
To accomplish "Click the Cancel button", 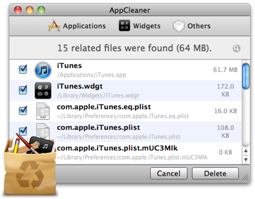I will click(169, 174).
